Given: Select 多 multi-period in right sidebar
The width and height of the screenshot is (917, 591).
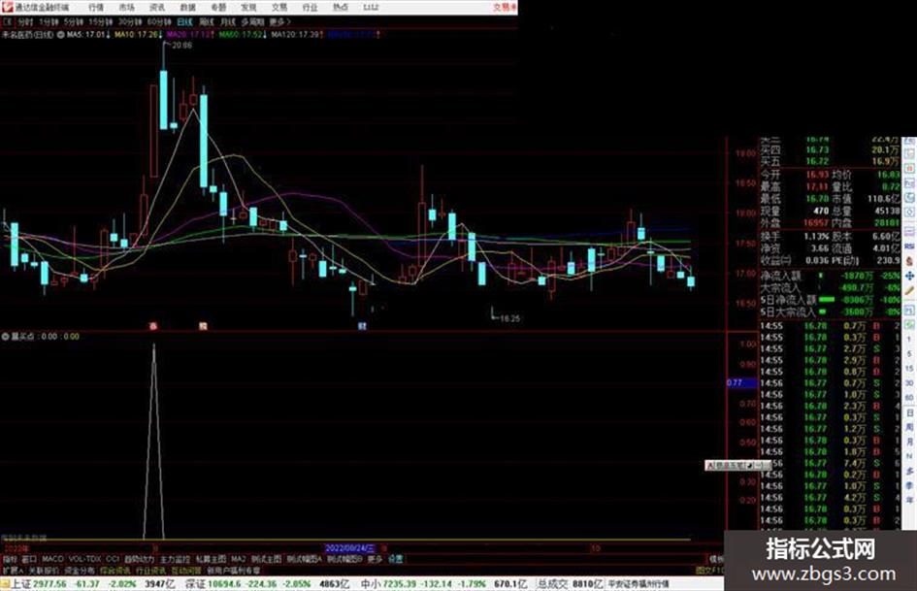Looking at the screenshot, I should (909, 471).
